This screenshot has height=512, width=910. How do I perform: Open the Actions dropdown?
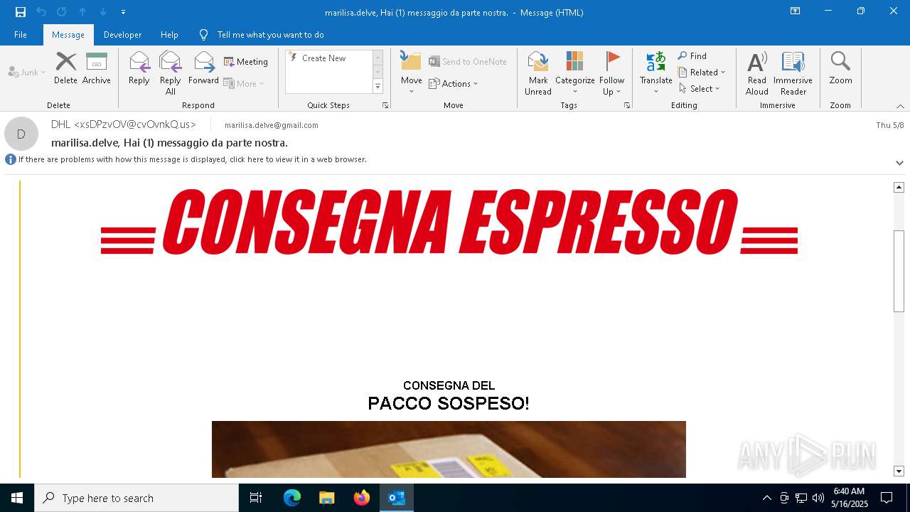tap(454, 83)
